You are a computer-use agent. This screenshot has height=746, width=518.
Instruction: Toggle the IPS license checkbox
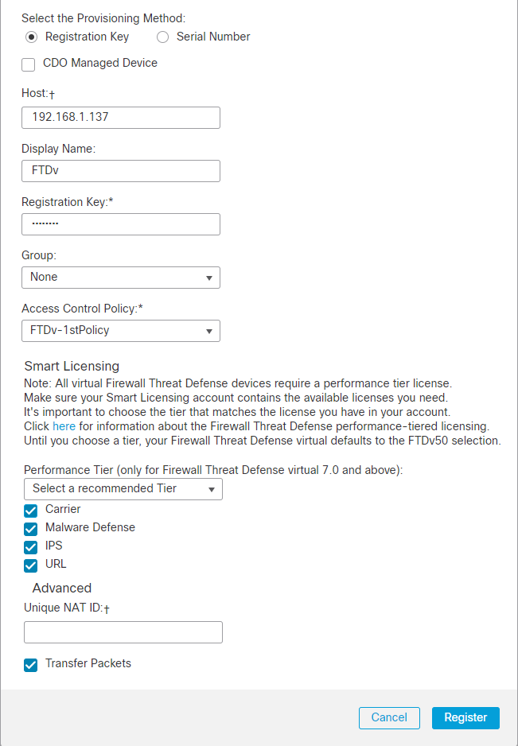tap(31, 547)
